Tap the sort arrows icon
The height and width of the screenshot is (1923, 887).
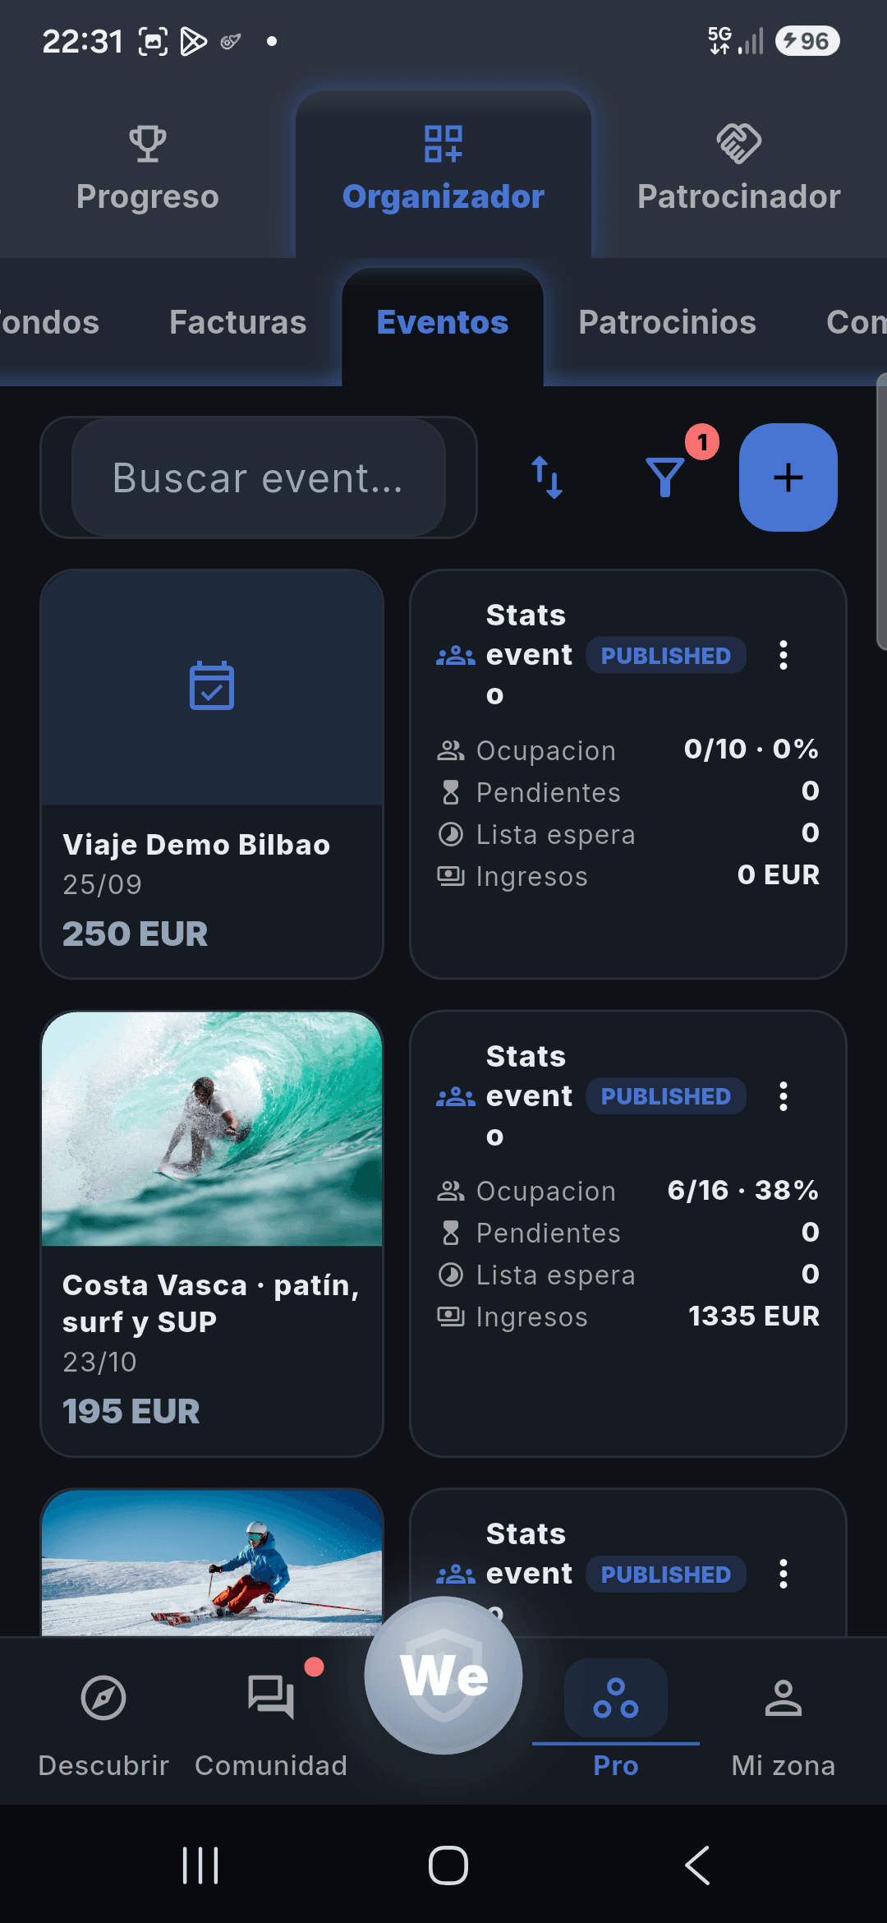tap(547, 477)
